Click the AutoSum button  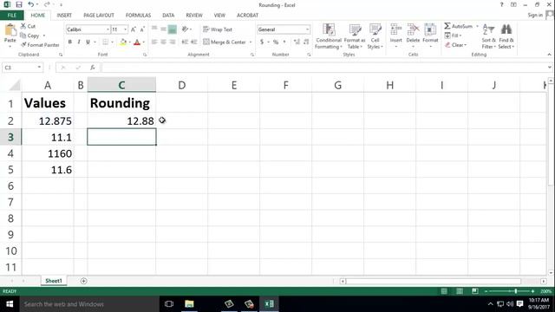pyautogui.click(x=459, y=26)
